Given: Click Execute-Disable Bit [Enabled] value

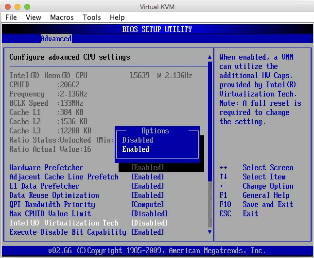Looking at the screenshot, I should [147, 232].
